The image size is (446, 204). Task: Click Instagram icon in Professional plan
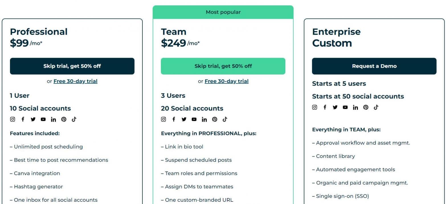13,119
